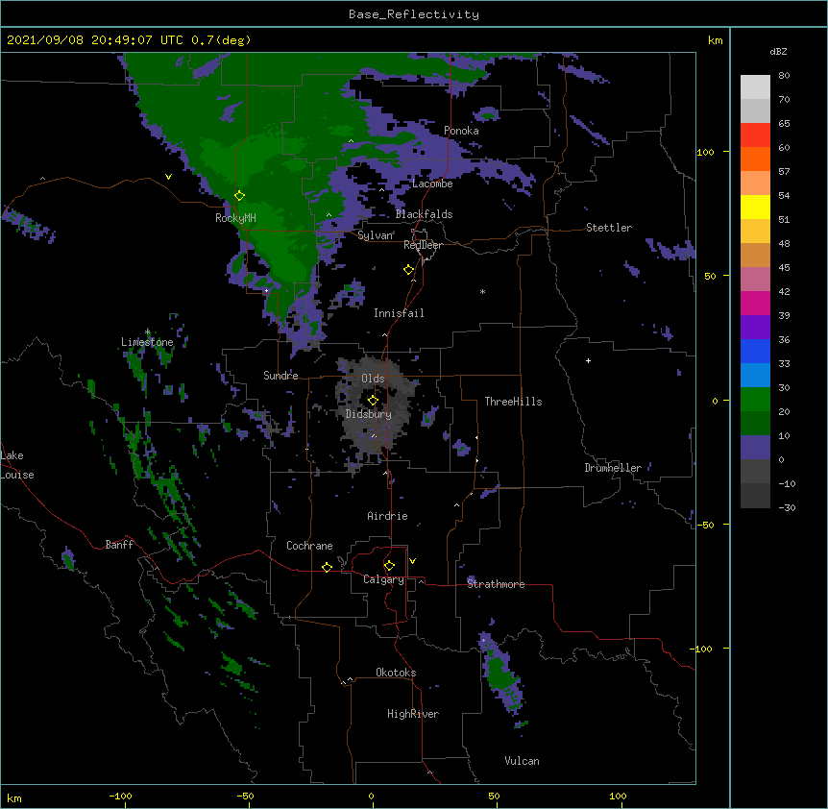Click the Innisfail label
Screen dimensions: 828x809
click(399, 313)
